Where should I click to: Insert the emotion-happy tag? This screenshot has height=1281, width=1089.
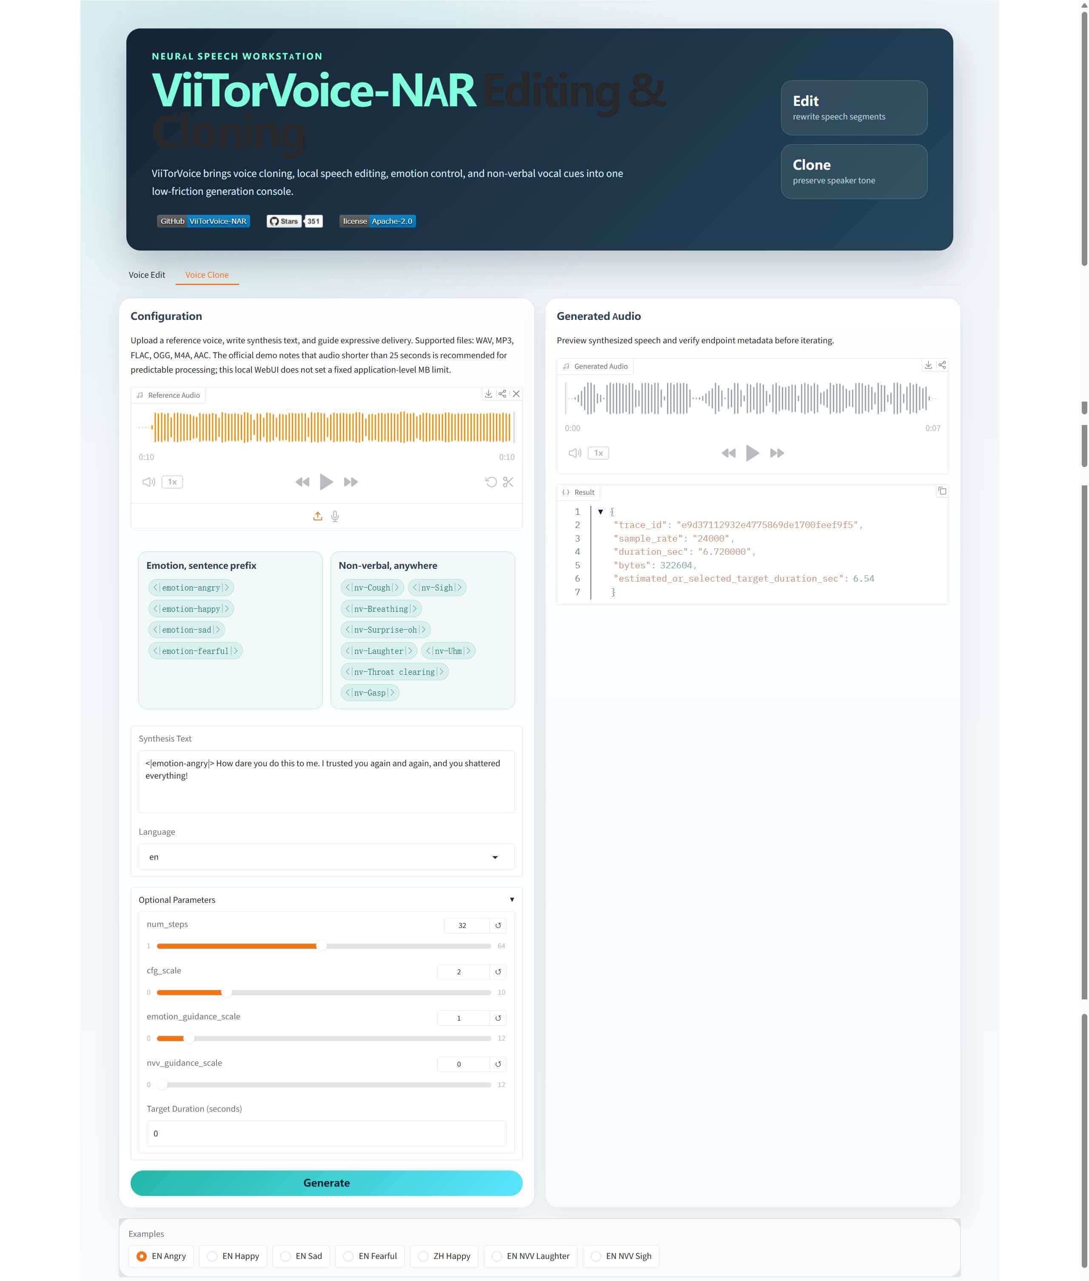click(191, 609)
